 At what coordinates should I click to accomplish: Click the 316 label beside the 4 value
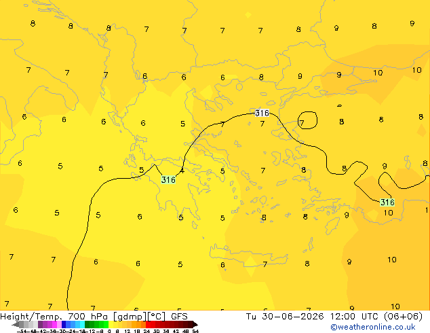[168, 179]
